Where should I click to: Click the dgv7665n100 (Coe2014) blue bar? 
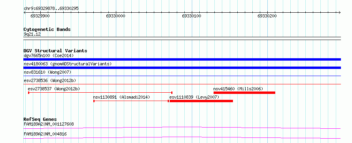pyautogui.click(x=182, y=59)
